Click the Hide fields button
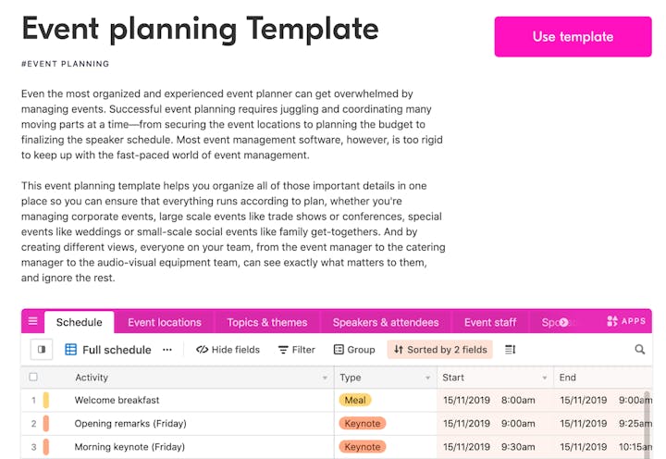This screenshot has width=666, height=459. [228, 350]
